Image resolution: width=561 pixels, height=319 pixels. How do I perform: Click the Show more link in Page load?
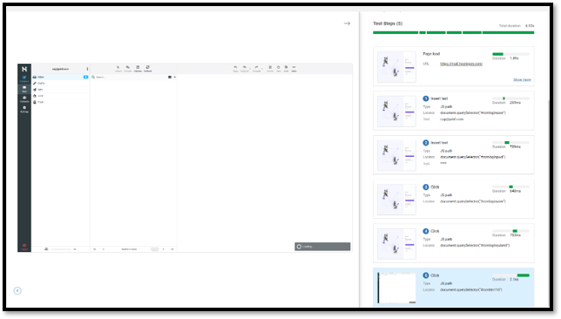coord(522,79)
